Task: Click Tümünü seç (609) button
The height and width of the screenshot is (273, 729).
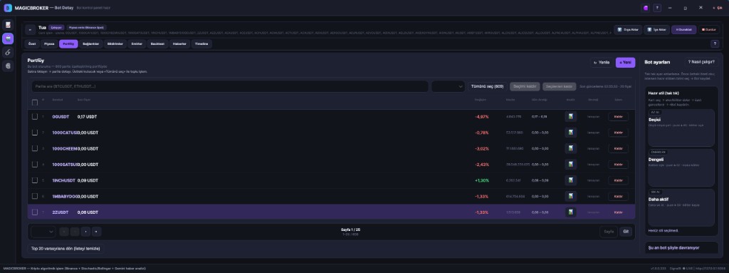Action: 487,86
